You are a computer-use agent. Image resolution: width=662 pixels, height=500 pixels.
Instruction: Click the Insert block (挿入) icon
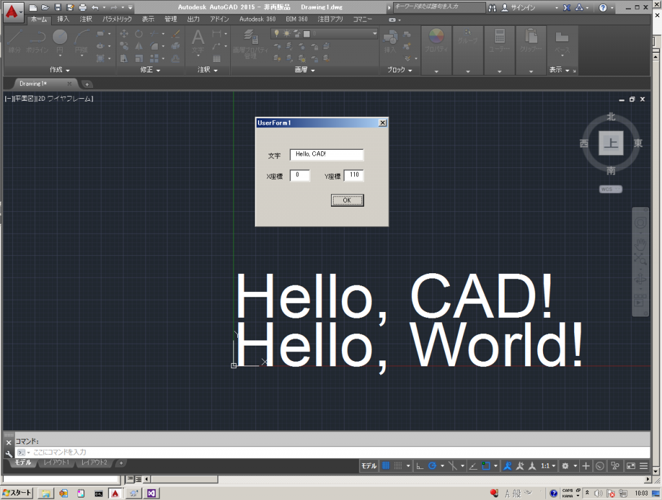tap(390, 41)
